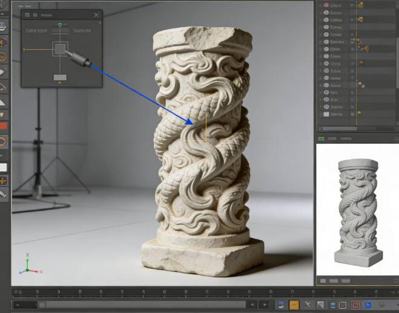Select the blue round icon in bottom toolbar
399x313 pixels.
coord(368,305)
